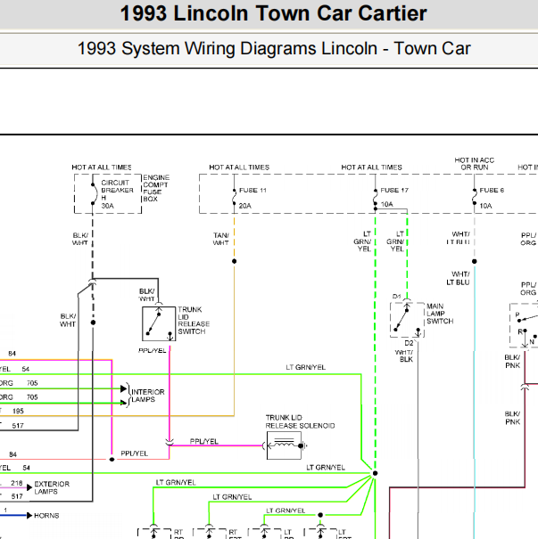Click the Fuse 11 fuse symbol

coord(234,197)
